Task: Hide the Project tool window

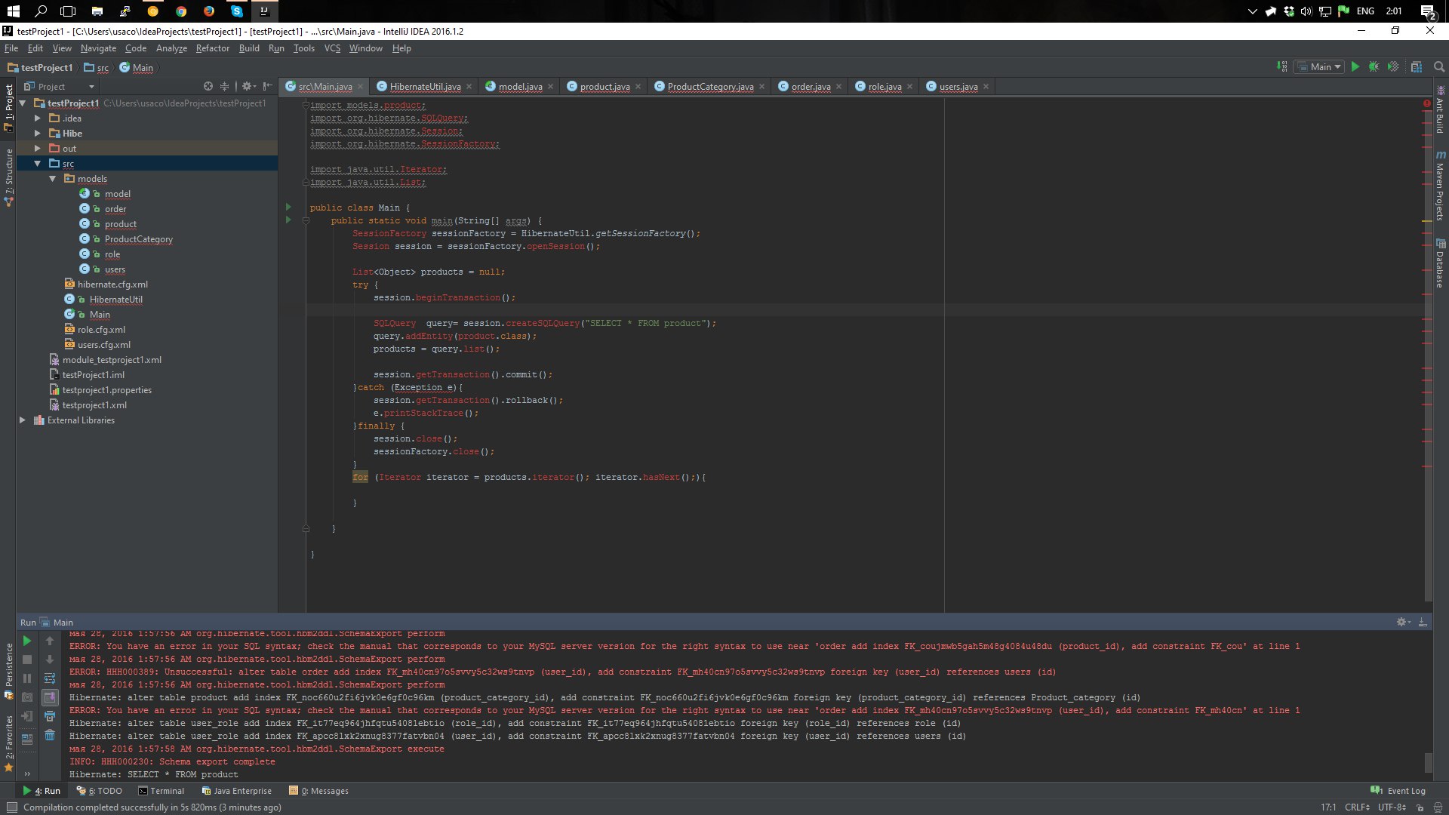Action: (x=268, y=86)
